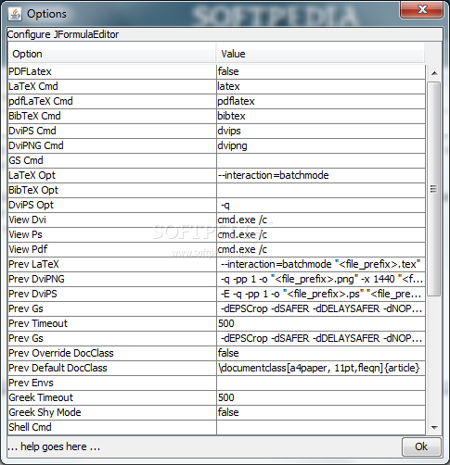Click the '... help goes here ...' text

pyautogui.click(x=54, y=446)
